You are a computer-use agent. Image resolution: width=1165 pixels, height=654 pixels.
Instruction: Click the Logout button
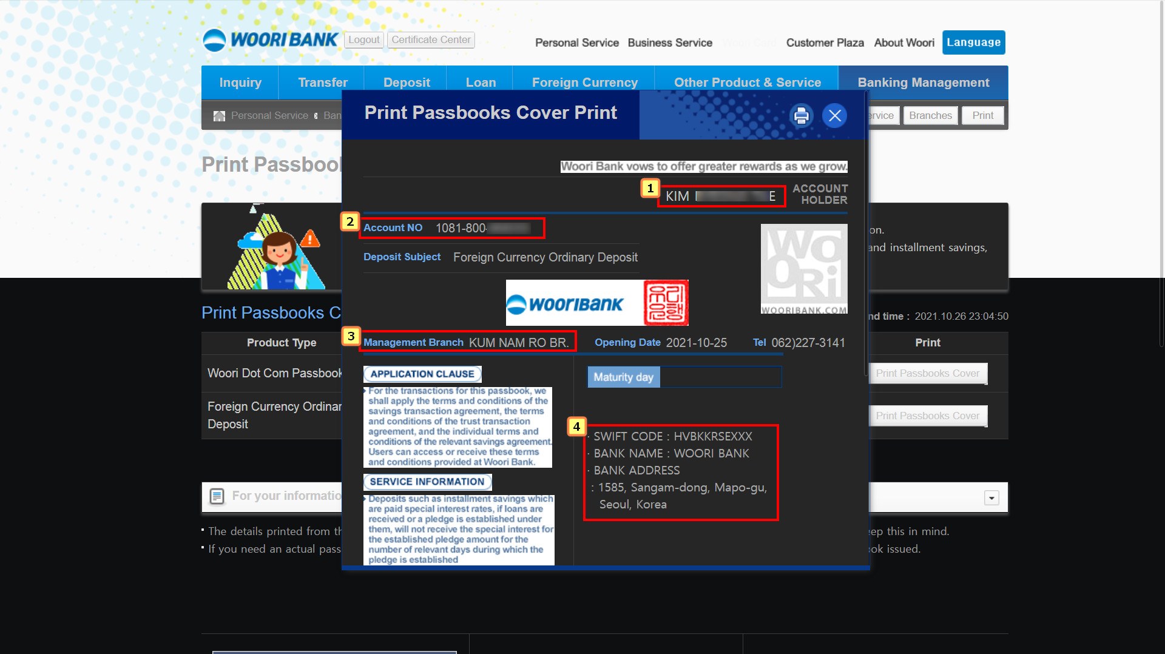tap(364, 40)
